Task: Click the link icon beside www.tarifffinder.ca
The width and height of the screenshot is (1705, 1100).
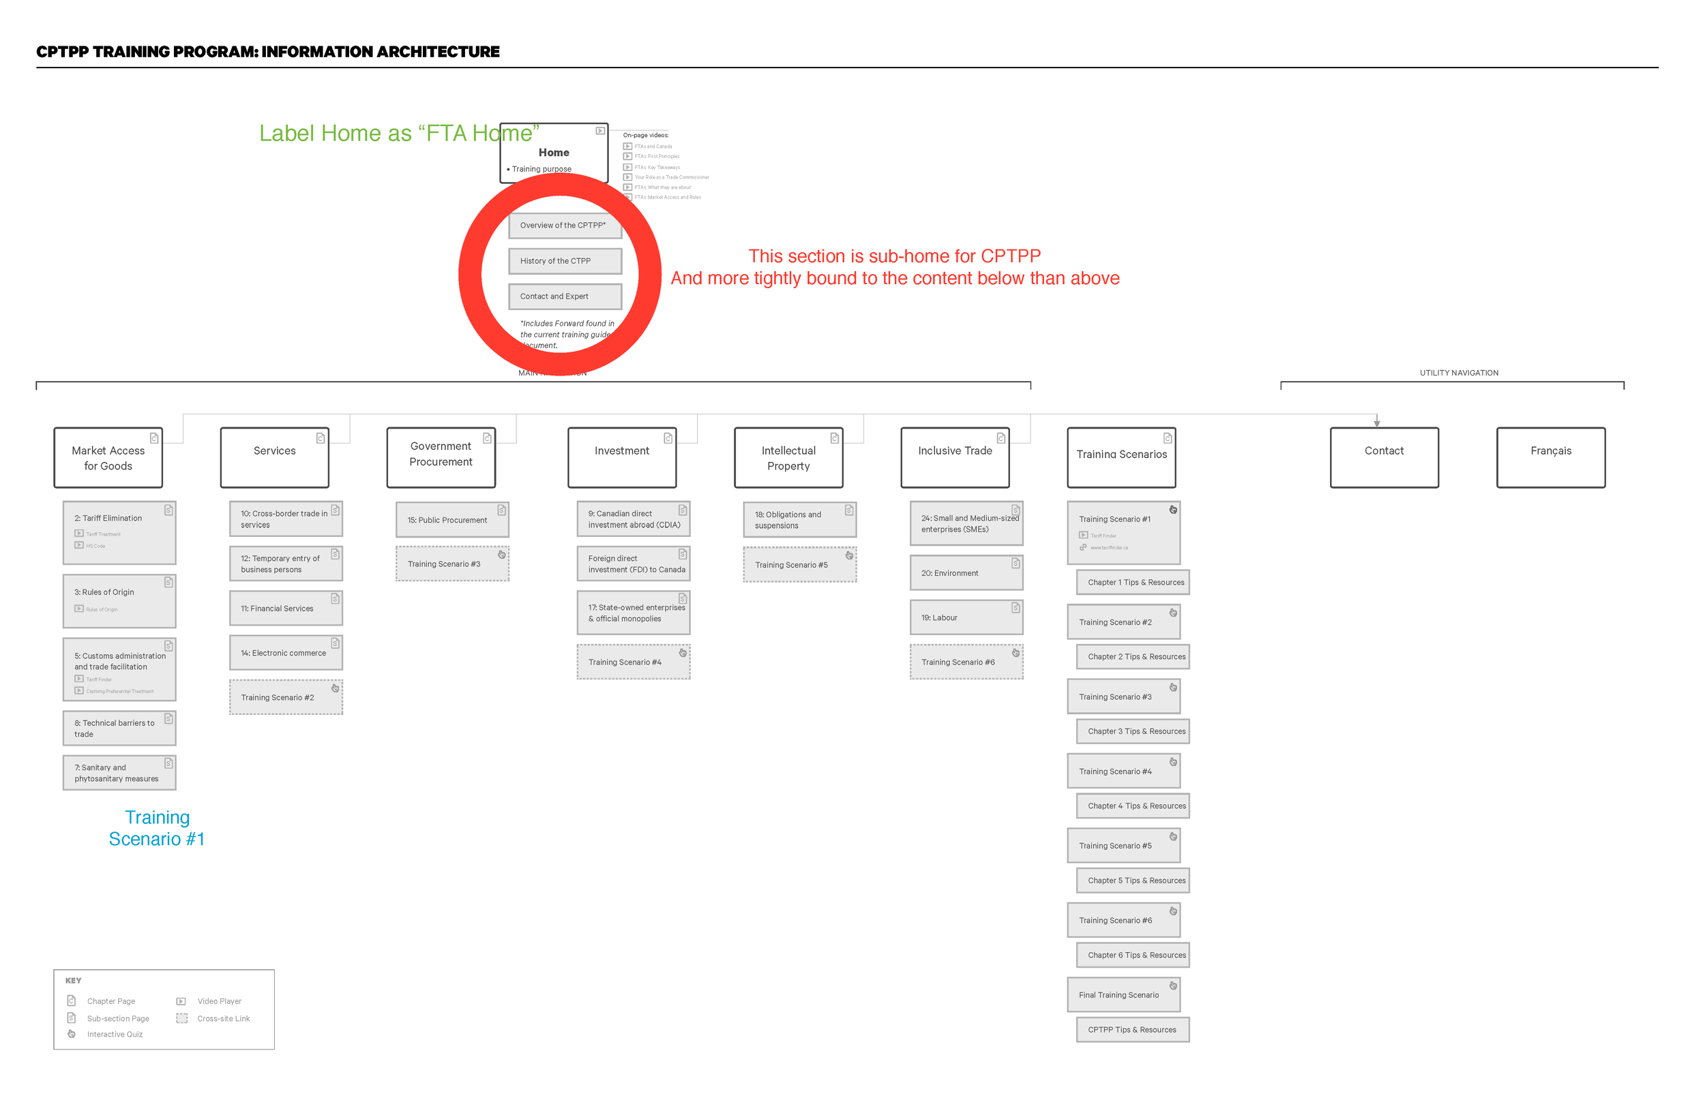Action: point(1083,547)
